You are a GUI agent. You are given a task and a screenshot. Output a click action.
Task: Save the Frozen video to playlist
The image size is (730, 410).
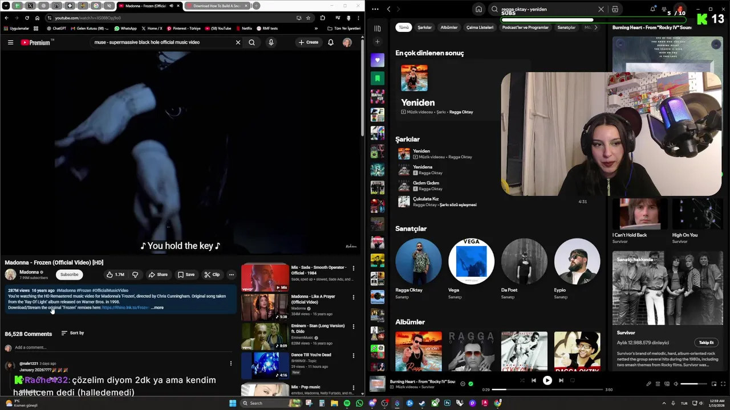click(186, 274)
